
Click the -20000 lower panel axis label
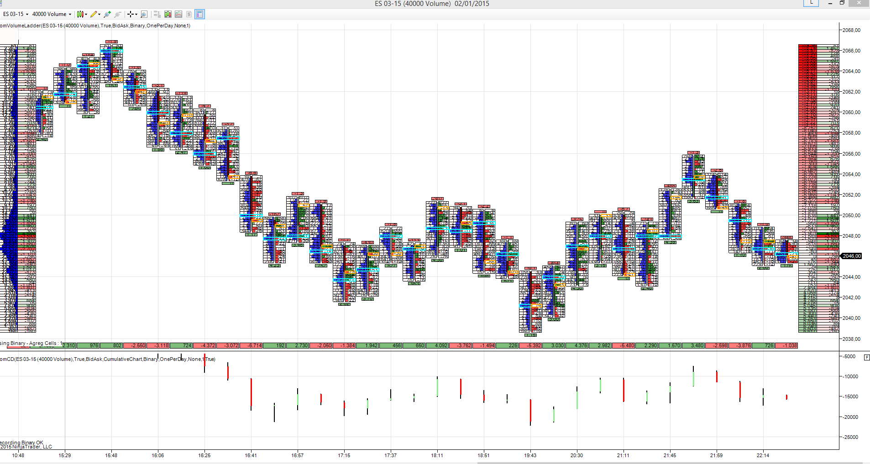[x=850, y=417]
